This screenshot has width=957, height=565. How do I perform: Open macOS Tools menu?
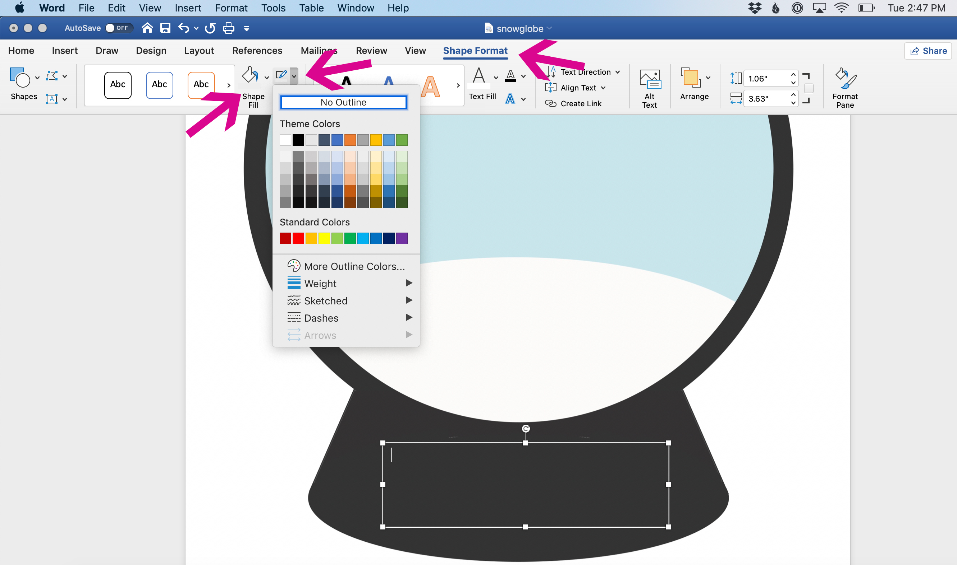(x=274, y=8)
